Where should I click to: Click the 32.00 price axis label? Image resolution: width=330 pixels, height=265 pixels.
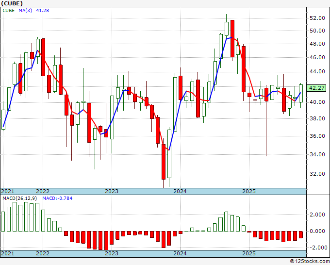317,174
